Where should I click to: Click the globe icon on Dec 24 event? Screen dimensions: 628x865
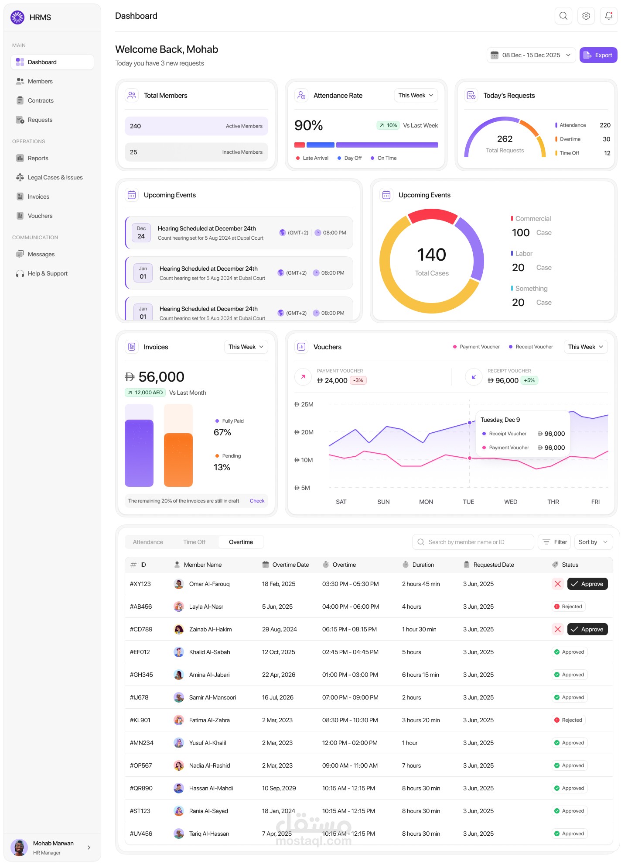tap(283, 233)
